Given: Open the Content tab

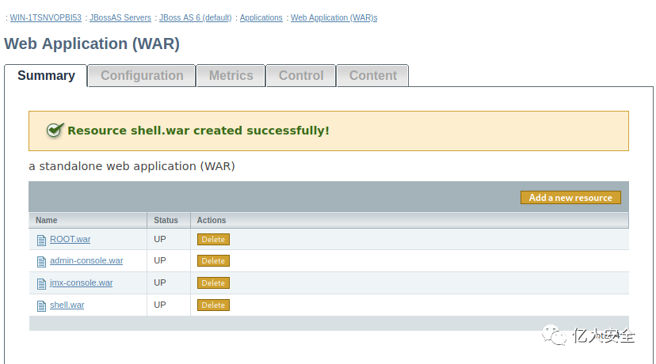Looking at the screenshot, I should tap(373, 76).
